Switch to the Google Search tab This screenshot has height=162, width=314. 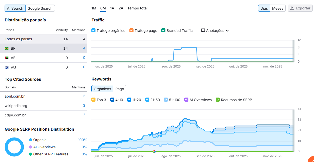40,8
